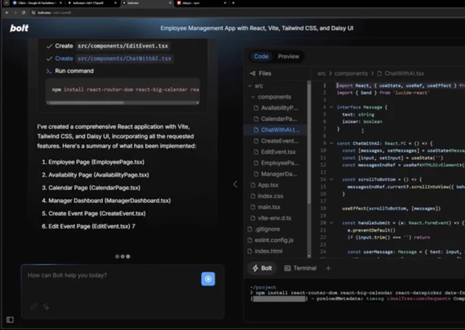Click the npm install command text in chat
Image resolution: width=465 pixels, height=330 pixels.
pyautogui.click(x=125, y=90)
